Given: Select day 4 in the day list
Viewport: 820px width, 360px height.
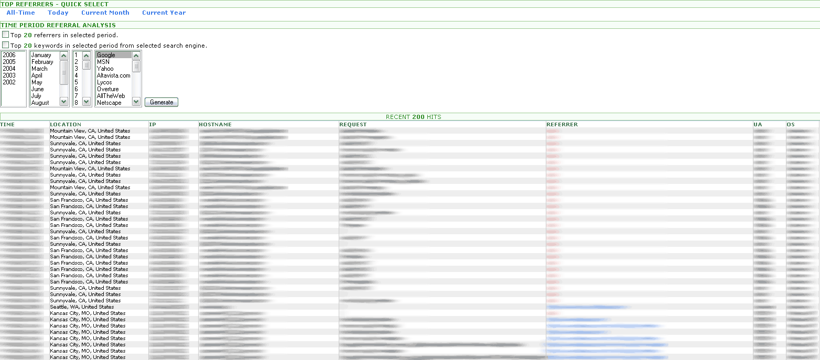Looking at the screenshot, I should point(78,75).
